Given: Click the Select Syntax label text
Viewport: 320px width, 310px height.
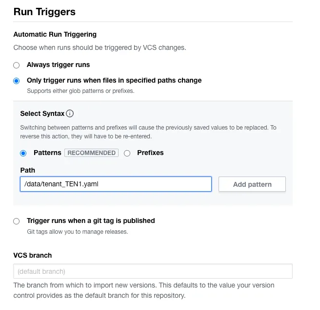Looking at the screenshot, I should pyautogui.click(x=42, y=113).
